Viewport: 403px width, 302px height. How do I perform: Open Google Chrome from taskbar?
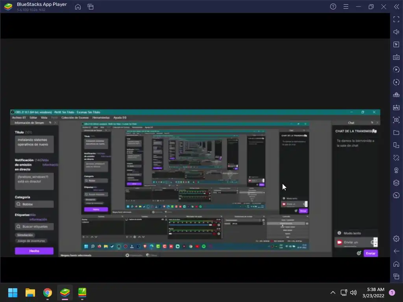coord(48,293)
